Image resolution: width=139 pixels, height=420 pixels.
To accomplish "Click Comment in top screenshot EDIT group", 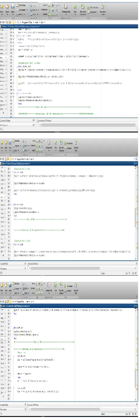I will (44, 10).
